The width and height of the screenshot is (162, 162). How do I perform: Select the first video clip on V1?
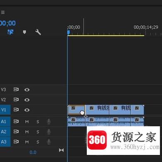(76, 110)
